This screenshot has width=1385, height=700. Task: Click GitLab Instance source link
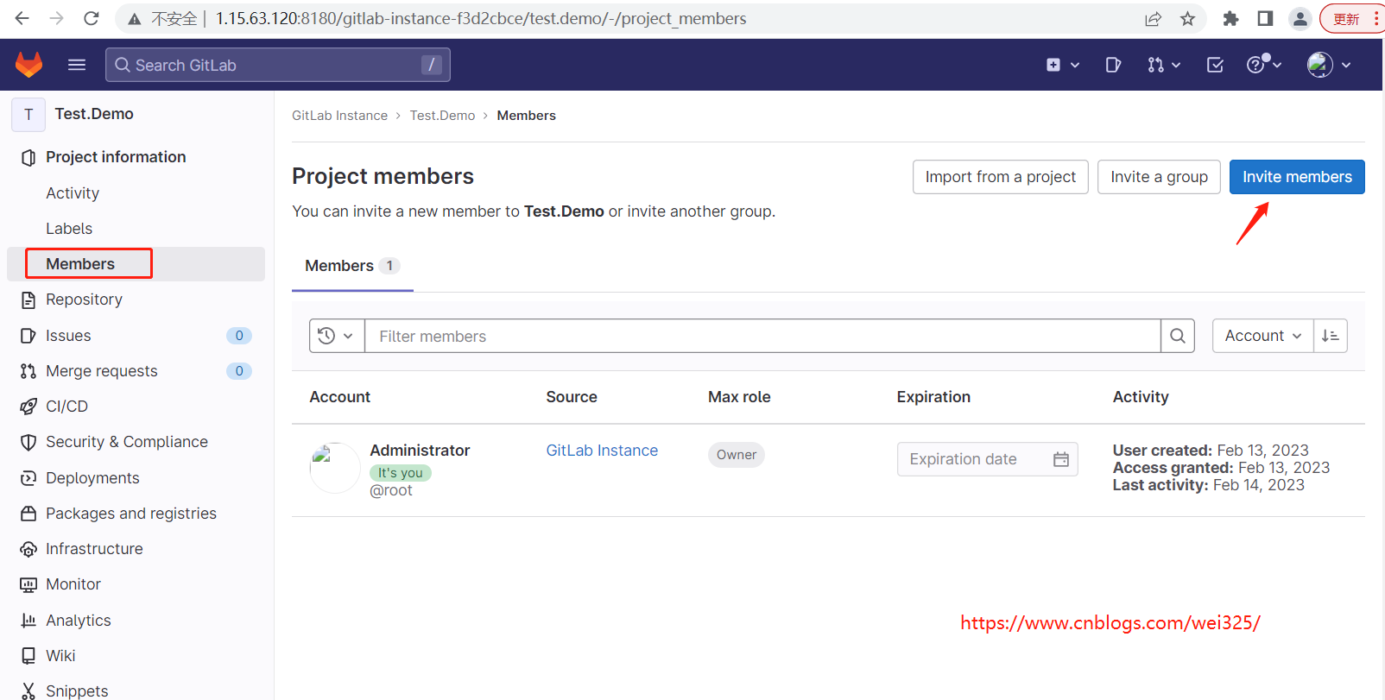click(602, 451)
